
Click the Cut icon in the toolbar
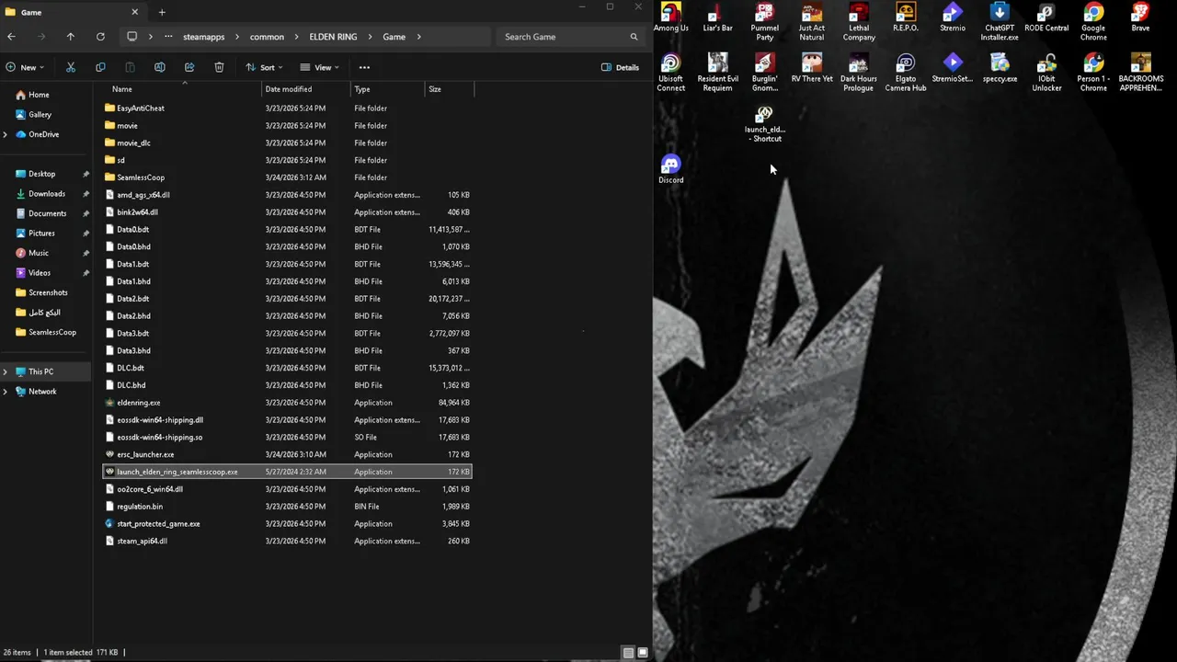(71, 67)
